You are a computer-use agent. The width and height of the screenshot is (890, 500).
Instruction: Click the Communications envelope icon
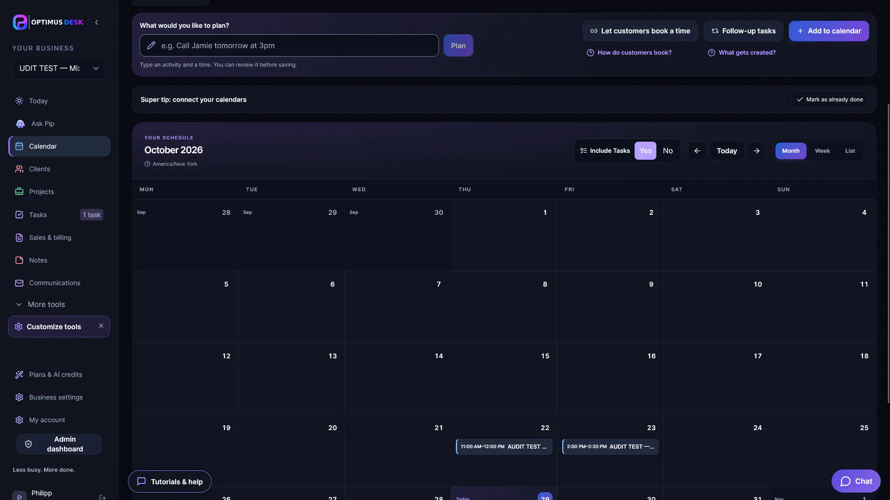pyautogui.click(x=19, y=283)
